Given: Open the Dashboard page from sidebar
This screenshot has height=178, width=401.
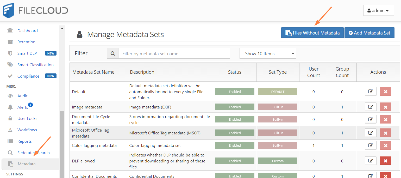Looking at the screenshot, I should pyautogui.click(x=27, y=31).
